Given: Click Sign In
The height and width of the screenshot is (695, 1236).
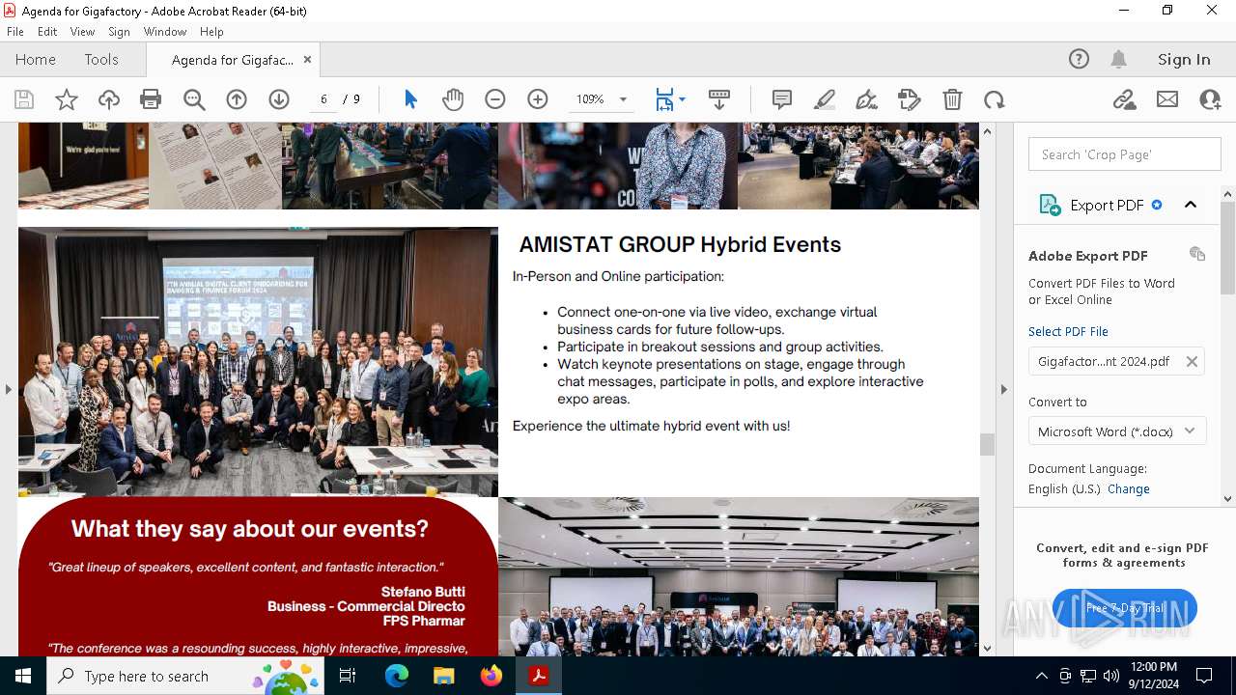Looking at the screenshot, I should (1184, 59).
